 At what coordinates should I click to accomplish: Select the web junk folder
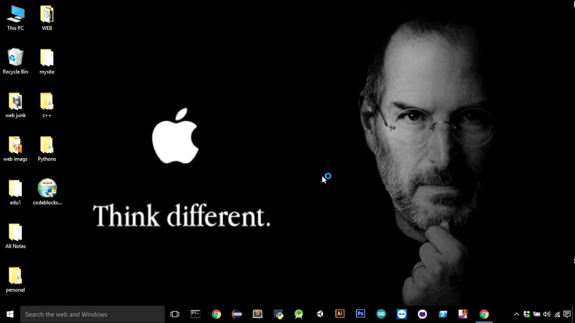[15, 105]
